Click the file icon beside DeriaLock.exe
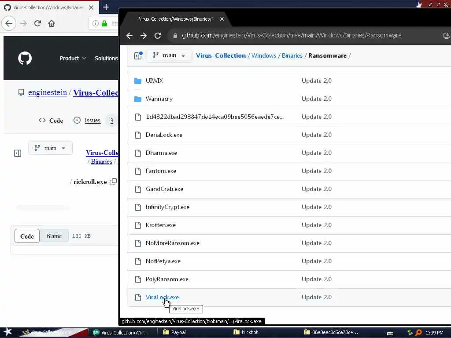 point(138,135)
